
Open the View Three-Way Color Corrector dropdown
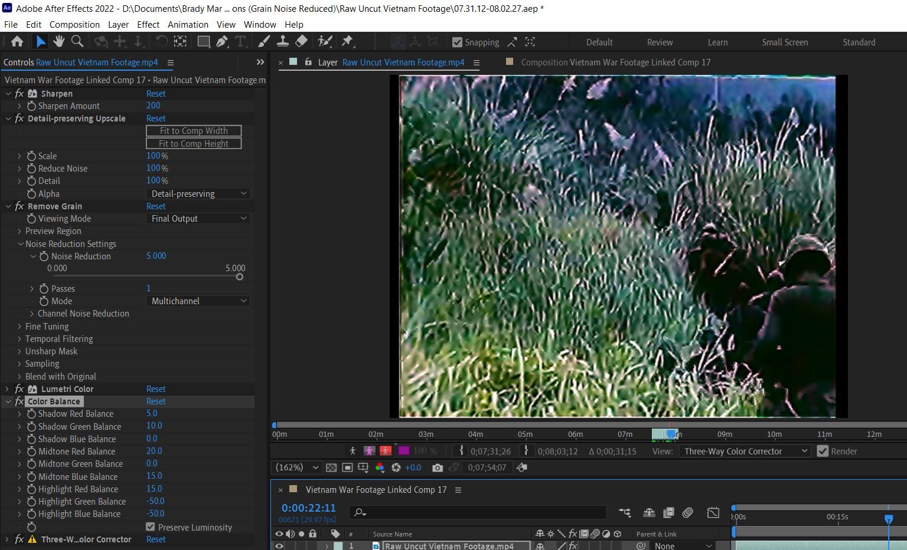point(745,451)
